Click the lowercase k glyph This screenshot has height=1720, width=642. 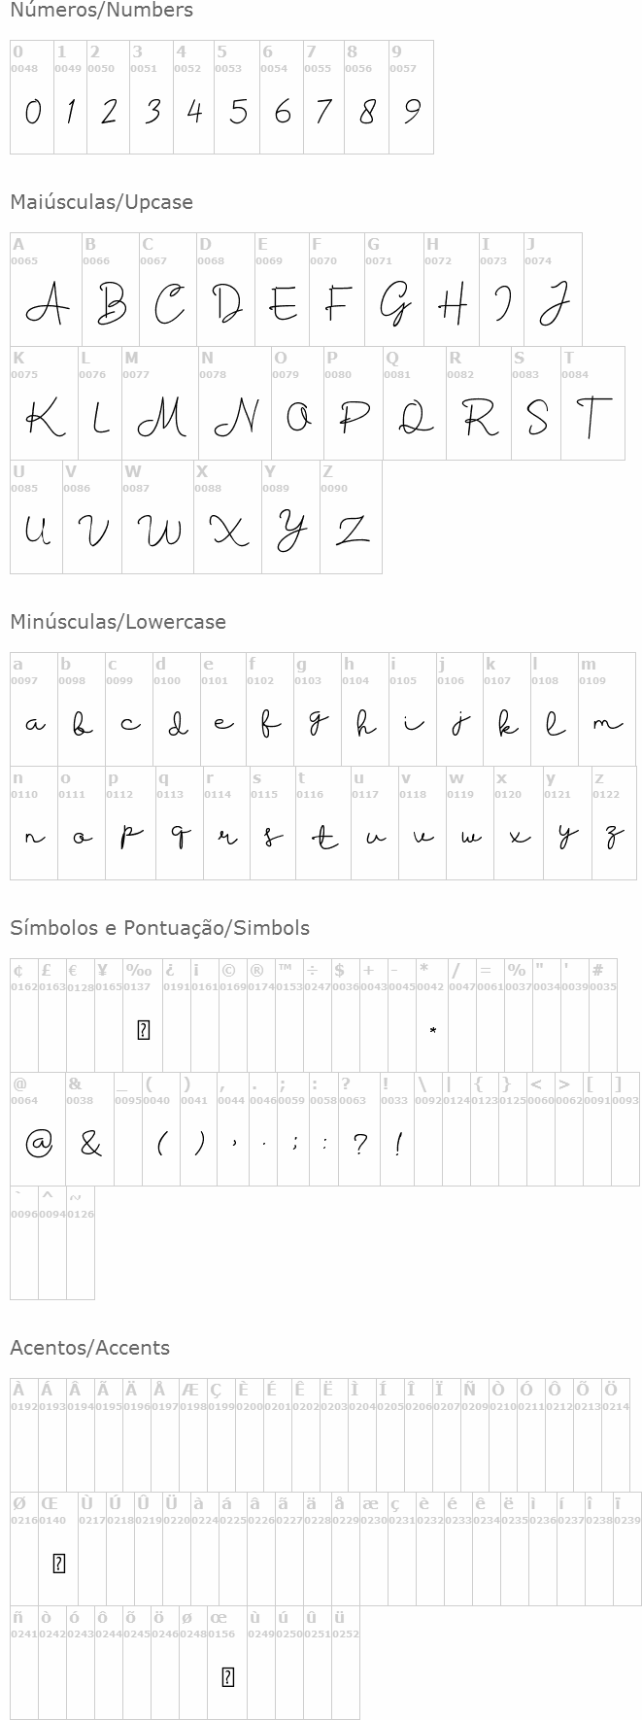point(507,724)
